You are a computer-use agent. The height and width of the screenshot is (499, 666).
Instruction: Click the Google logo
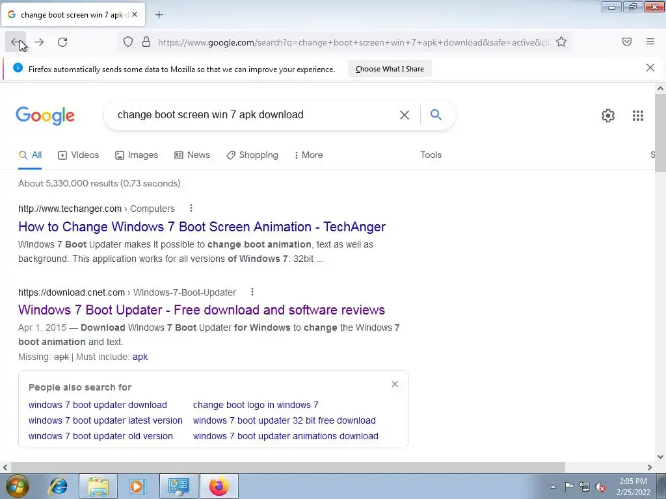pyautogui.click(x=45, y=116)
